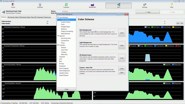Load the Dark Background color scheme
This screenshot has height=104, width=185.
coord(122,33)
